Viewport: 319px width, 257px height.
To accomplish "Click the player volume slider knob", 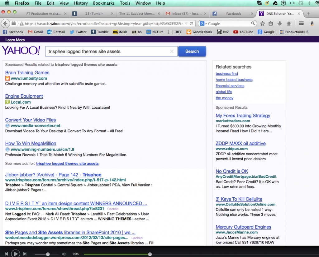I will 48,254.
